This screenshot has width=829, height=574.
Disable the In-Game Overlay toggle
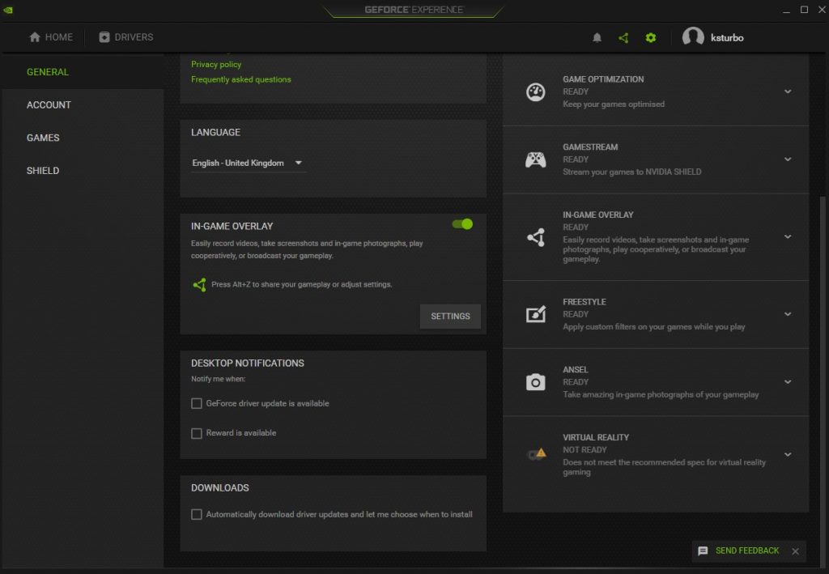[x=462, y=223]
